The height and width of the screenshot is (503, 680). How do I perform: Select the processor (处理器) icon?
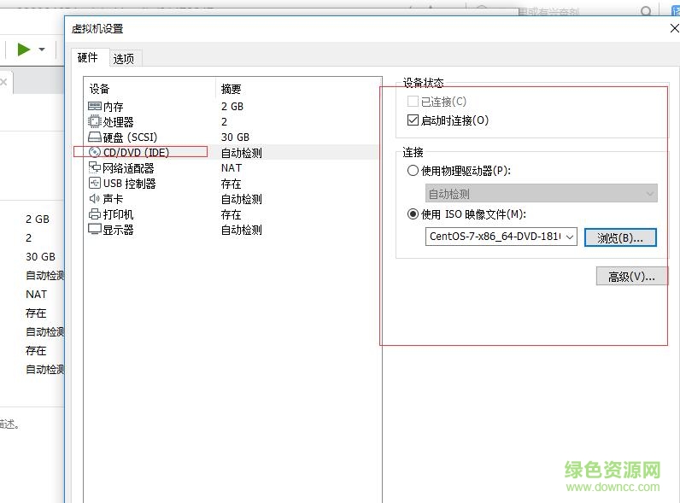tap(94, 122)
